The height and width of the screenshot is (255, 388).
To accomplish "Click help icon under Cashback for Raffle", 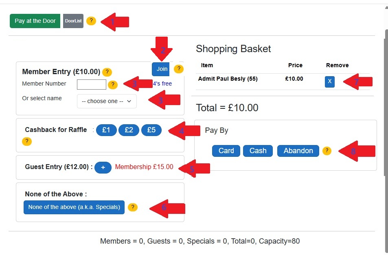I will click(x=26, y=141).
